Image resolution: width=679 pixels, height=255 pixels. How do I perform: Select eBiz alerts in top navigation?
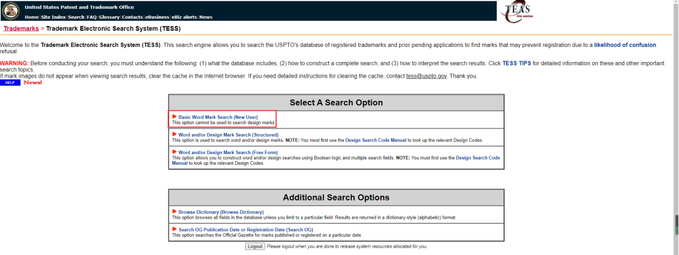(185, 17)
